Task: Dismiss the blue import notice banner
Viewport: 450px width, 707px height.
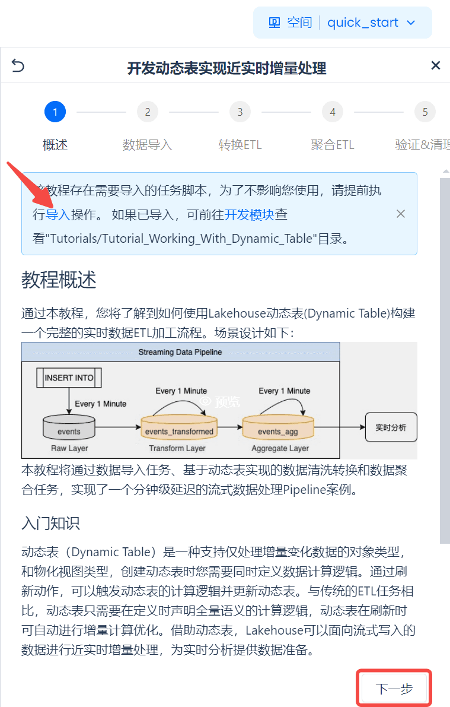Action: pyautogui.click(x=400, y=214)
